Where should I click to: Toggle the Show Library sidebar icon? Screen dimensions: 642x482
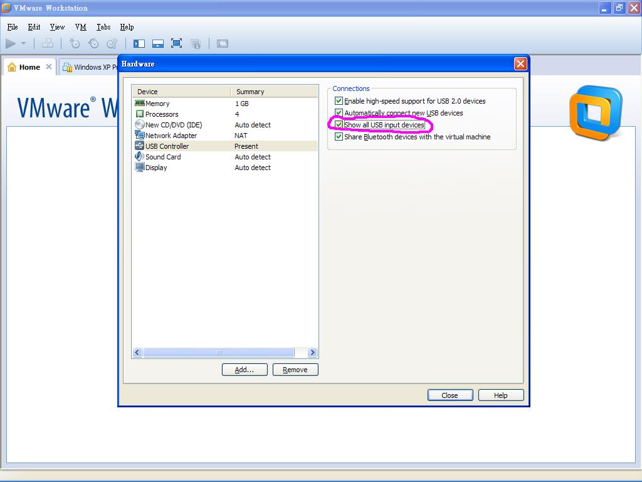click(139, 43)
